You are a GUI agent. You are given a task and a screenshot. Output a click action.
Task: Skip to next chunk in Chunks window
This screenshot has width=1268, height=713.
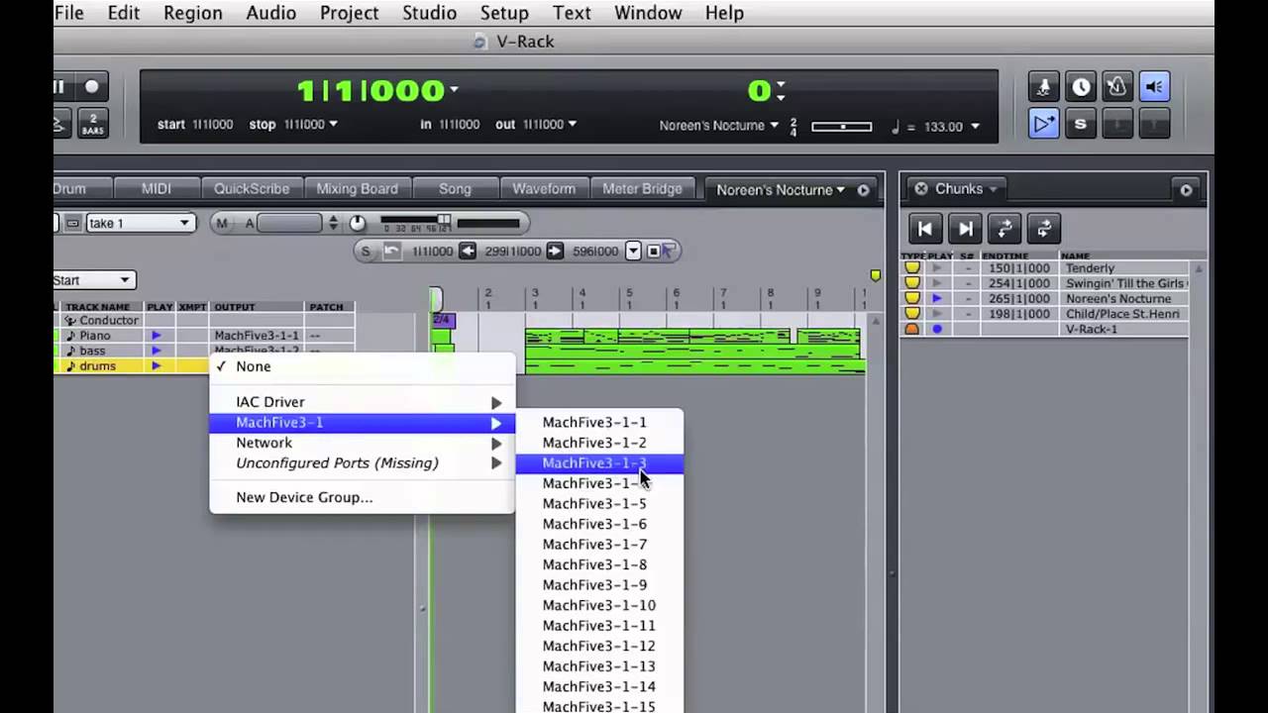965,229
